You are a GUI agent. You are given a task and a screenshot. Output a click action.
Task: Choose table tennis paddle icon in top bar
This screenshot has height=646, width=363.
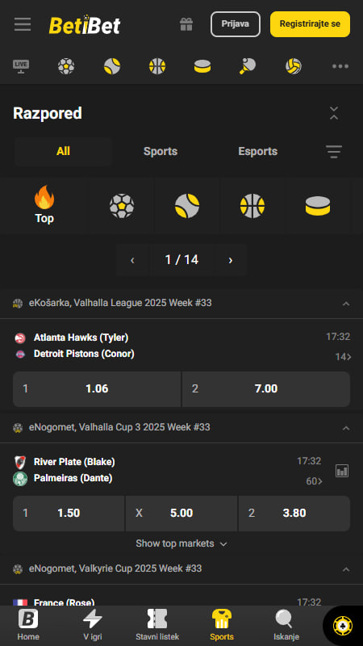(248, 66)
